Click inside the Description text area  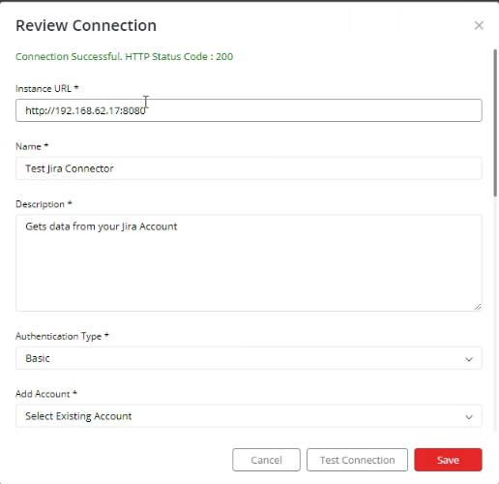point(249,263)
